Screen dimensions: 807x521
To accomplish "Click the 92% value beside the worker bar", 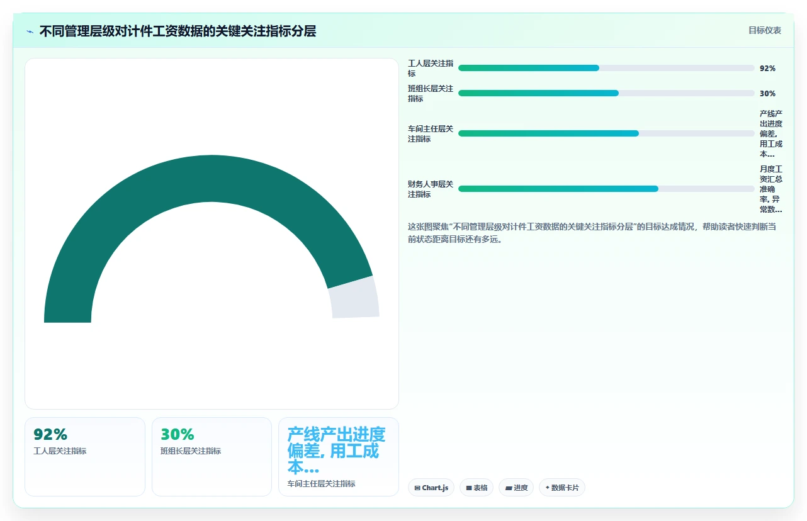I will (767, 69).
